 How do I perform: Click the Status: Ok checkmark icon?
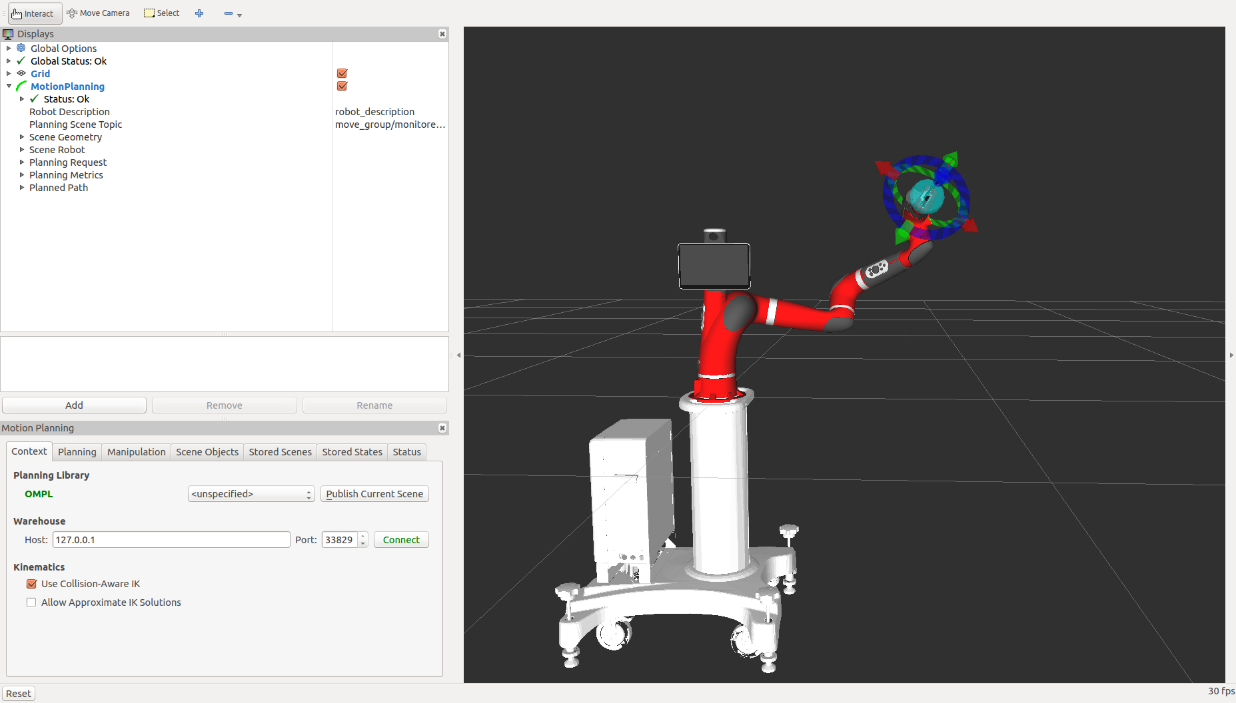coord(35,99)
